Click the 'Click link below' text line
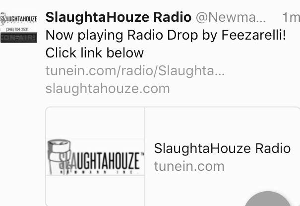This screenshot has height=206, width=300. (x=95, y=53)
